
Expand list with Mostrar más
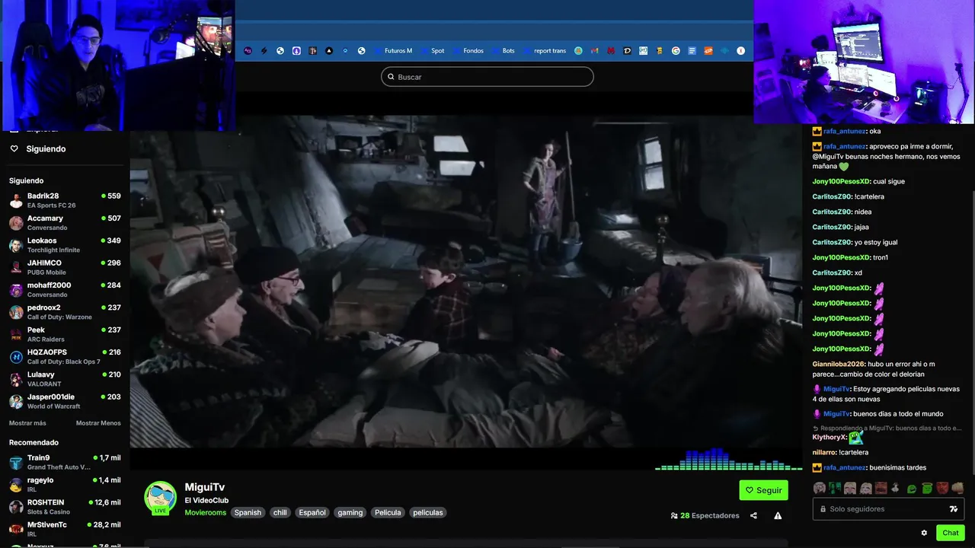tap(27, 423)
